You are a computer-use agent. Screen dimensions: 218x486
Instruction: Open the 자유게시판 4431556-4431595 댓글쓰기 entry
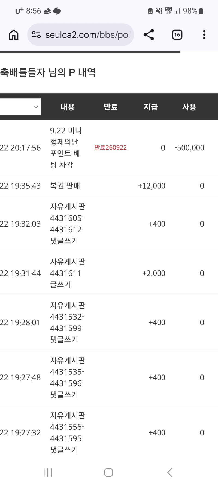click(68, 432)
